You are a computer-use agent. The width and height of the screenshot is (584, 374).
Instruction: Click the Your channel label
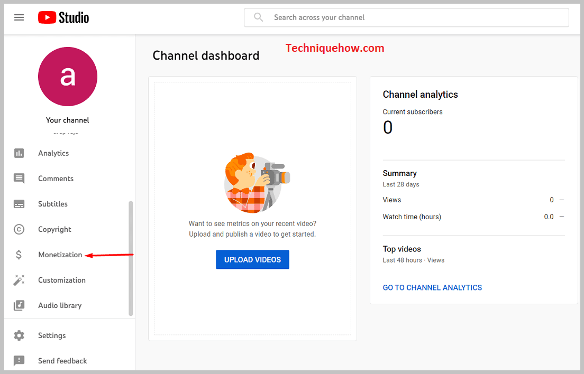(x=67, y=120)
